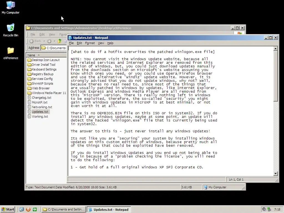Click the folder icon in Explorer title bar
This screenshot has height=213, width=284.
coord(28,28)
